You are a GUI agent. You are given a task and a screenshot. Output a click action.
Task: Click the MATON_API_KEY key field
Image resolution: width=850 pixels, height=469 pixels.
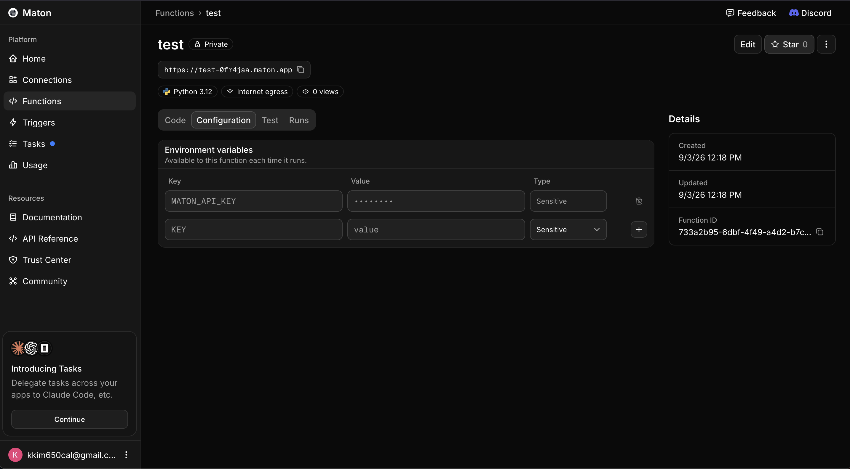click(x=253, y=201)
